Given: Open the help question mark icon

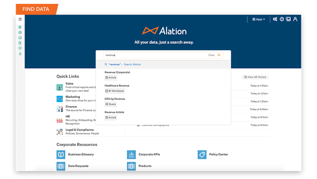Looking at the screenshot, I should 281,19.
